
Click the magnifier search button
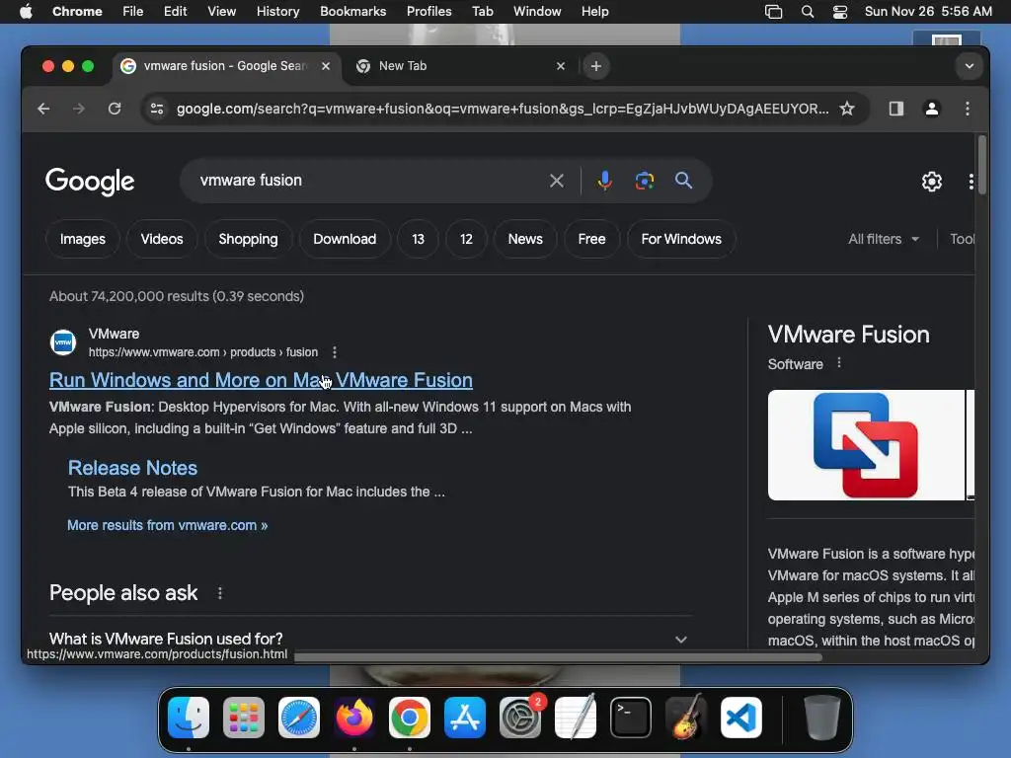pos(683,181)
